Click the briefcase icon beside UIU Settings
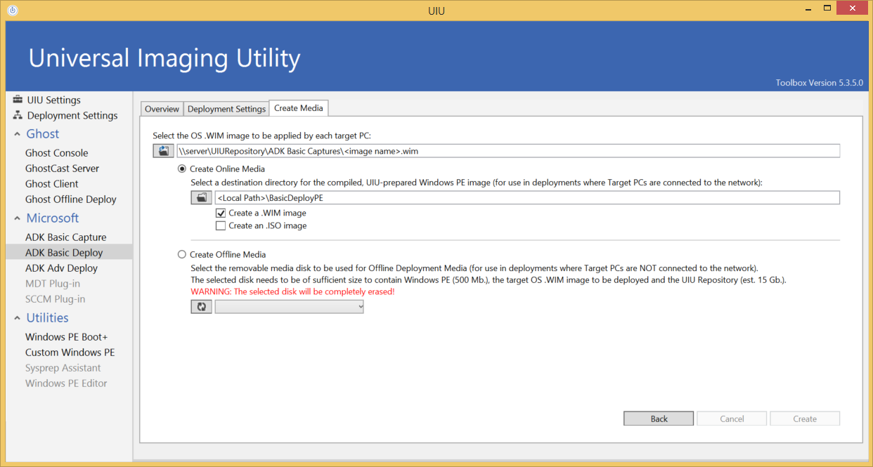 click(18, 100)
